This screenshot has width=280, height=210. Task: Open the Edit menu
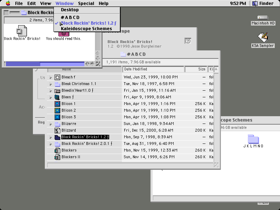pos(31,3)
